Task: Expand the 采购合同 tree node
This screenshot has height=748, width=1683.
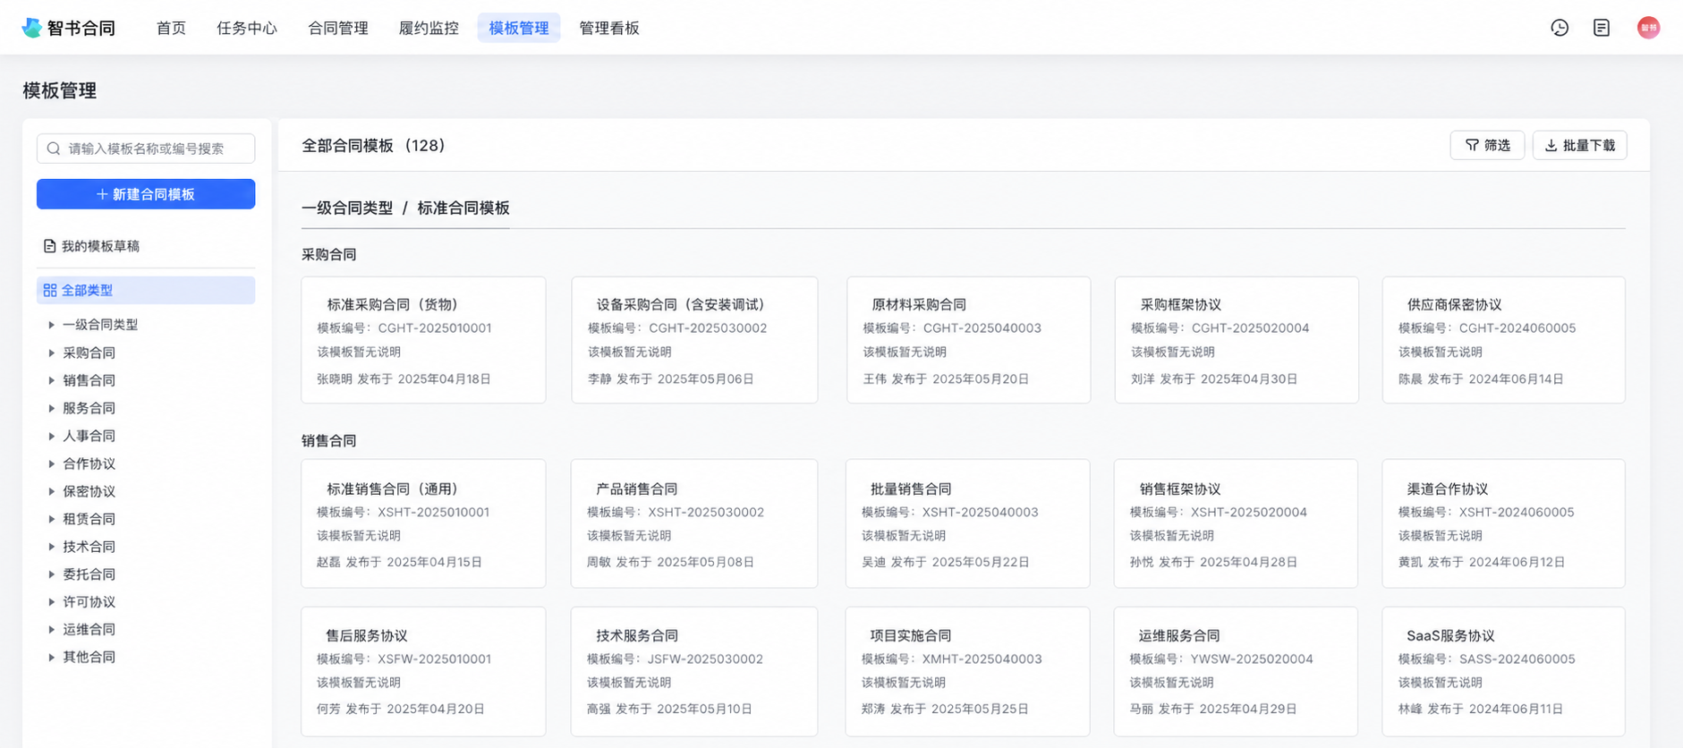Action: [51, 353]
